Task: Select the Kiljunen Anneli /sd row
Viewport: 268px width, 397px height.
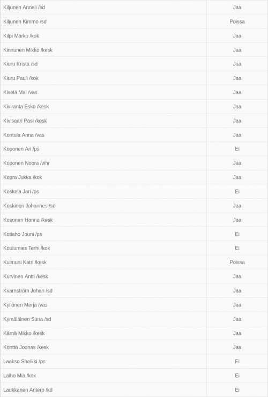Action: click(x=134, y=8)
